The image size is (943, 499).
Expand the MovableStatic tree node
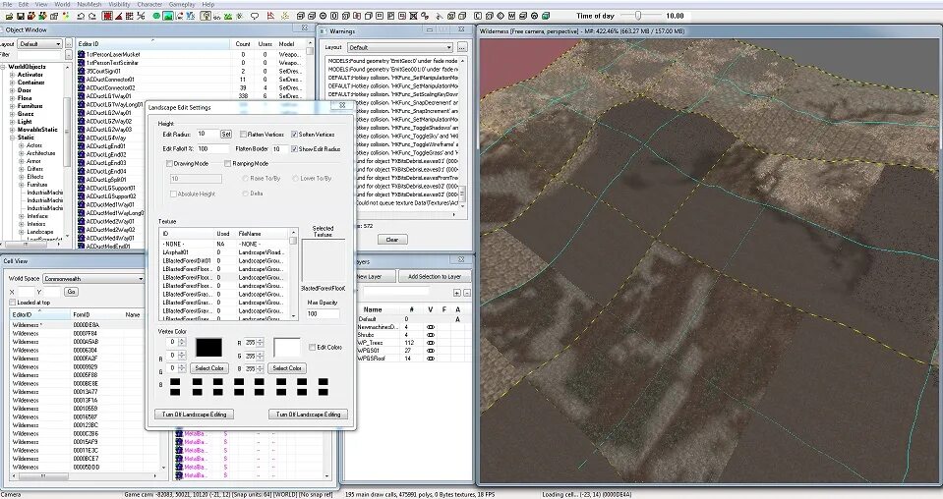pyautogui.click(x=12, y=129)
